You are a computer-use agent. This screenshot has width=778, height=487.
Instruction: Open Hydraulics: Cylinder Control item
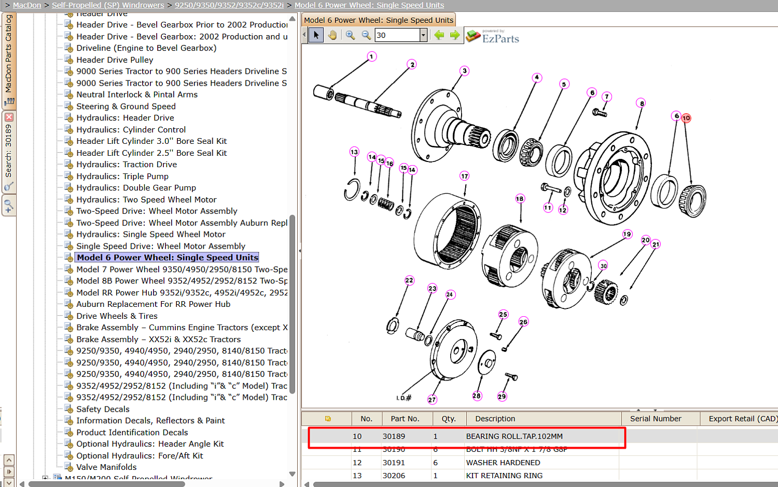point(131,130)
